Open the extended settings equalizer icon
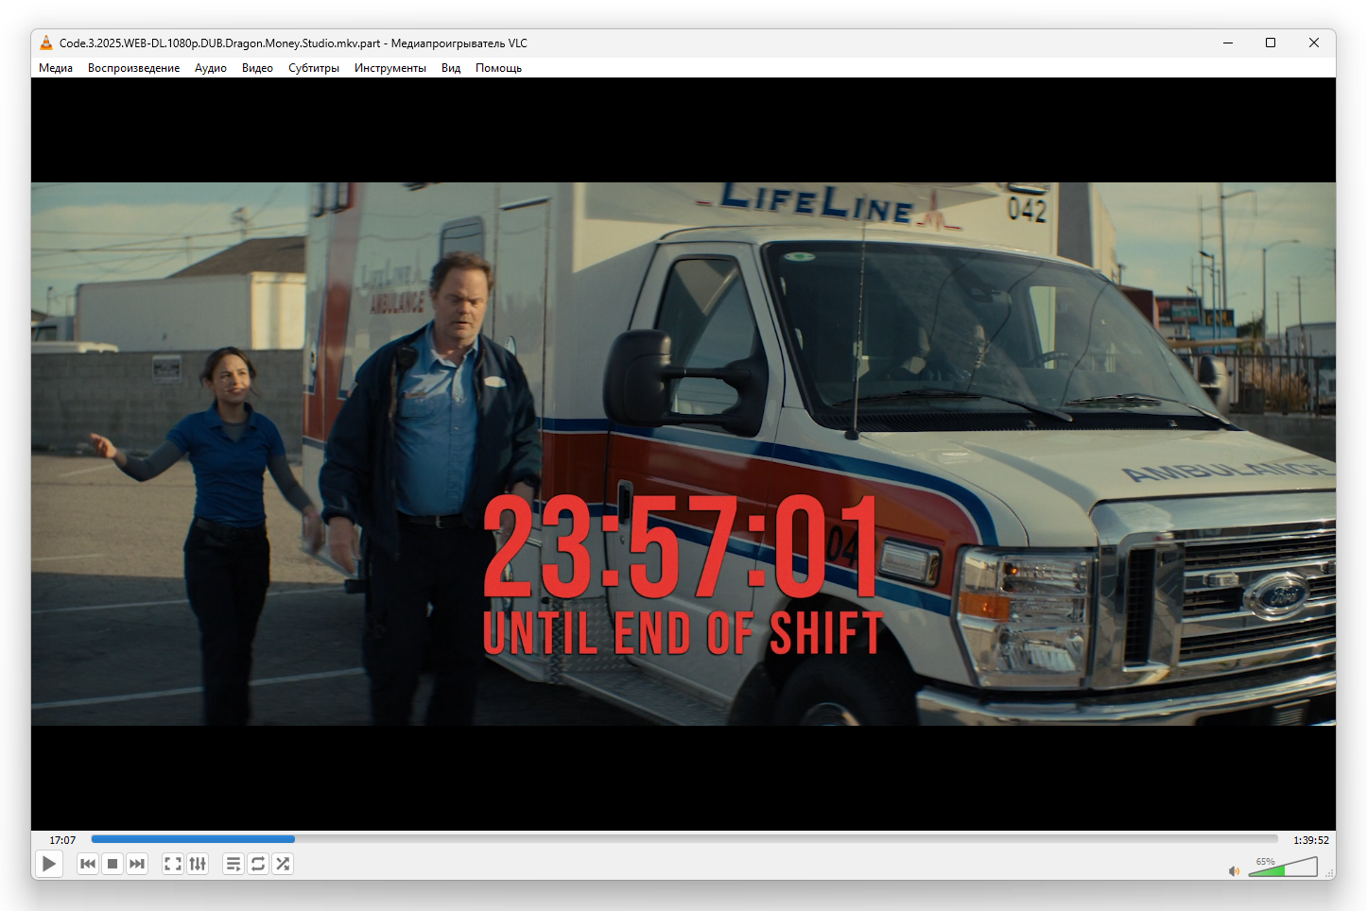Image resolution: width=1367 pixels, height=911 pixels. [x=198, y=864]
